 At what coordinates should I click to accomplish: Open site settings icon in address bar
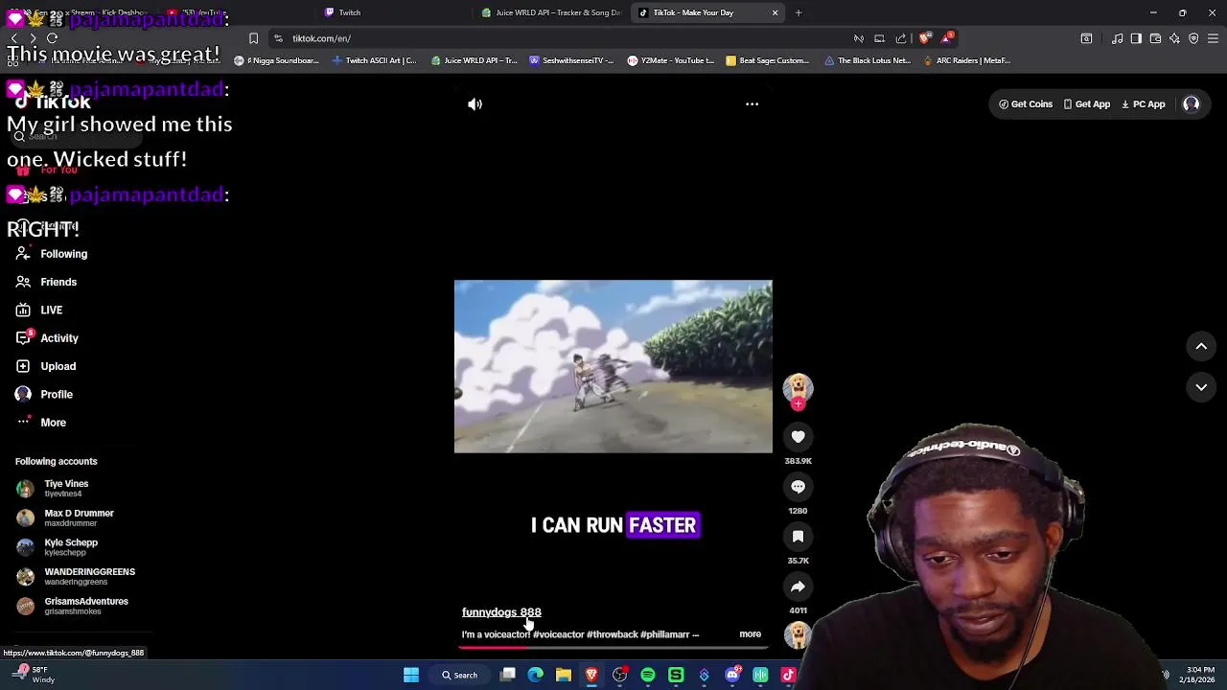click(x=278, y=38)
